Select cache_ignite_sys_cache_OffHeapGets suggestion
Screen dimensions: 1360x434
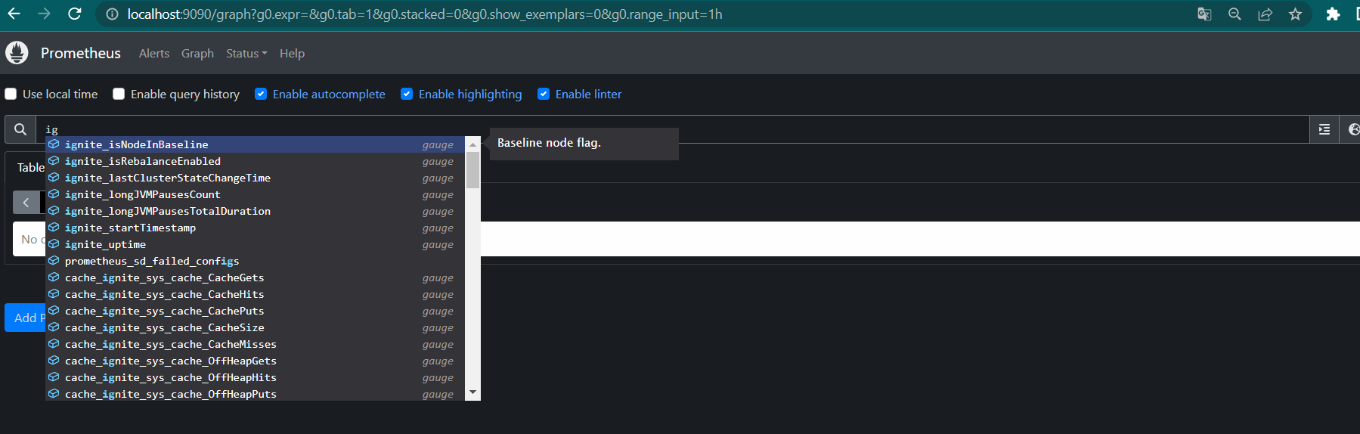coord(256,361)
